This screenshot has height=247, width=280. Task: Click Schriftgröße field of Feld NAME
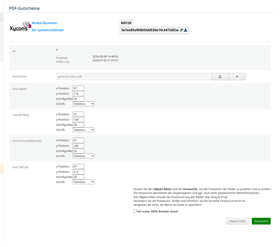click(x=78, y=99)
